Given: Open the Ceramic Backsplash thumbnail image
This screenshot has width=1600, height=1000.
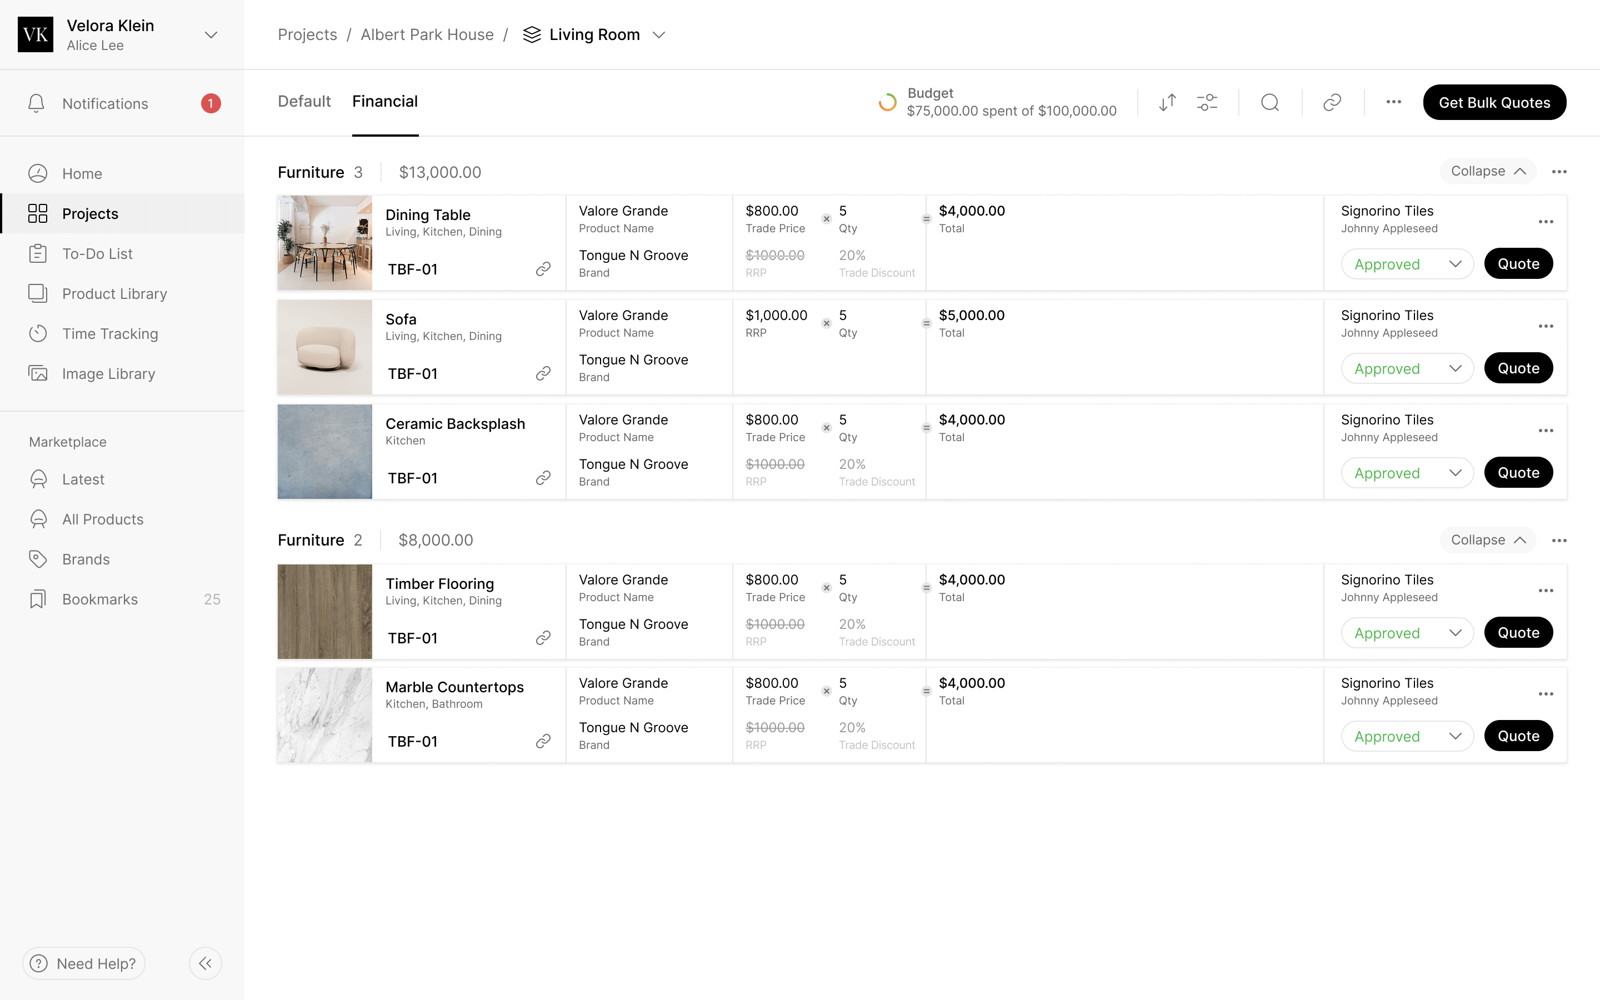Looking at the screenshot, I should pos(324,452).
